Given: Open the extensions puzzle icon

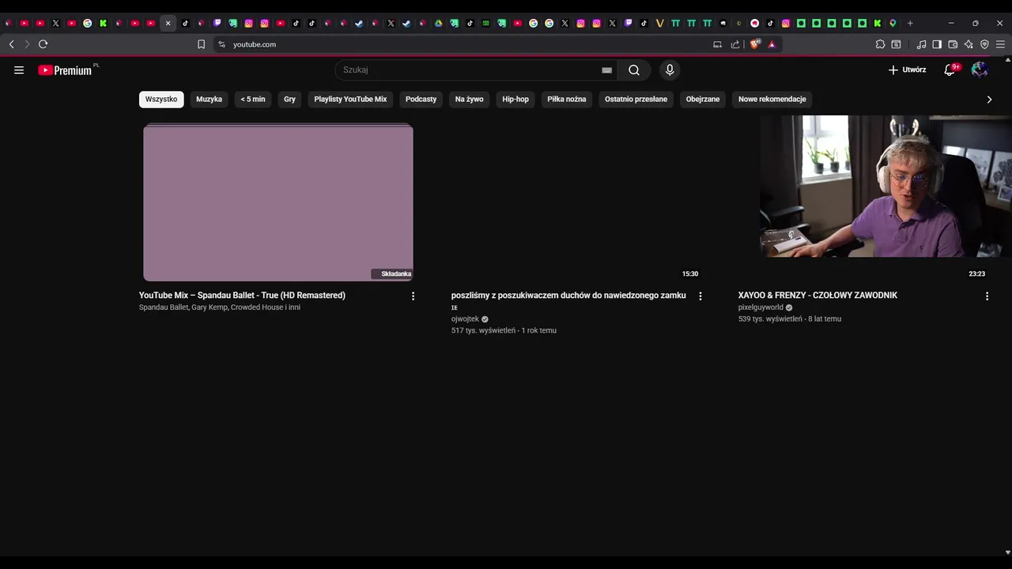Looking at the screenshot, I should point(880,44).
